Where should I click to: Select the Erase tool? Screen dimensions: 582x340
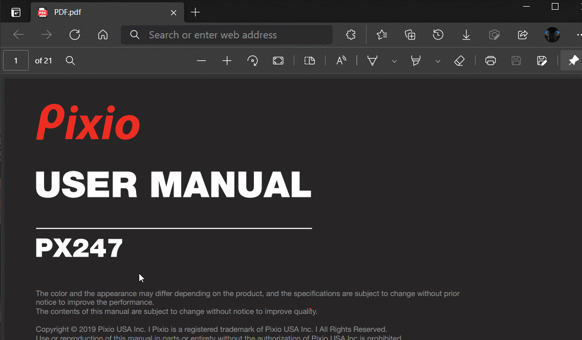click(x=459, y=61)
